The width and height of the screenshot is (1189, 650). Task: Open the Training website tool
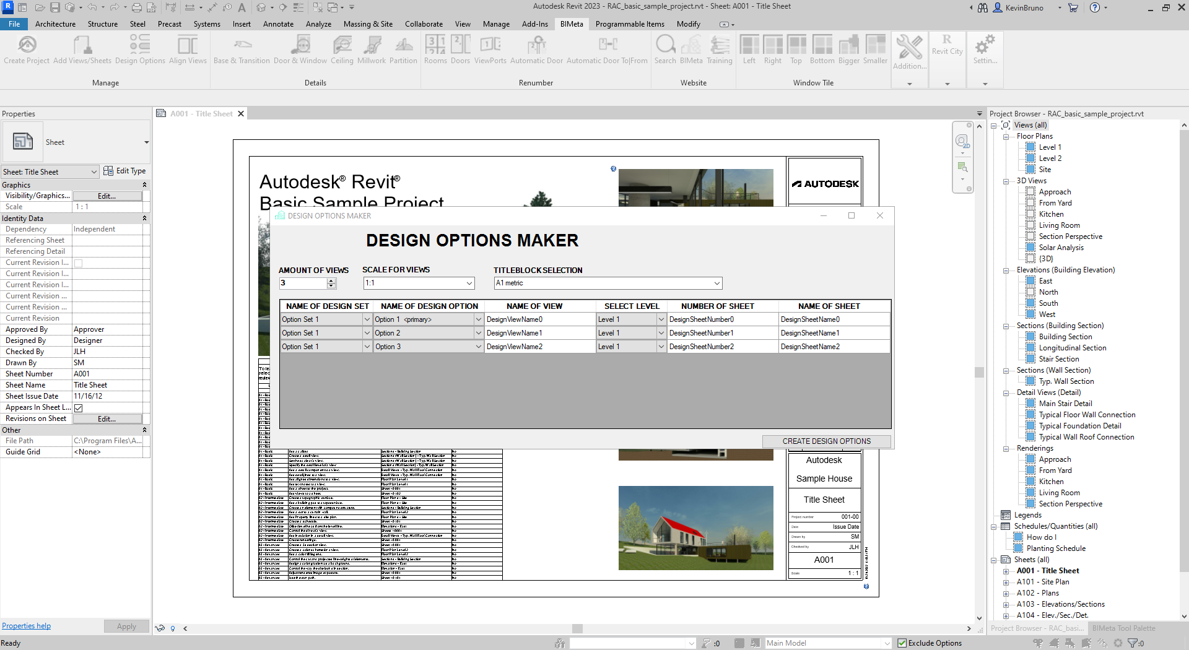(720, 50)
